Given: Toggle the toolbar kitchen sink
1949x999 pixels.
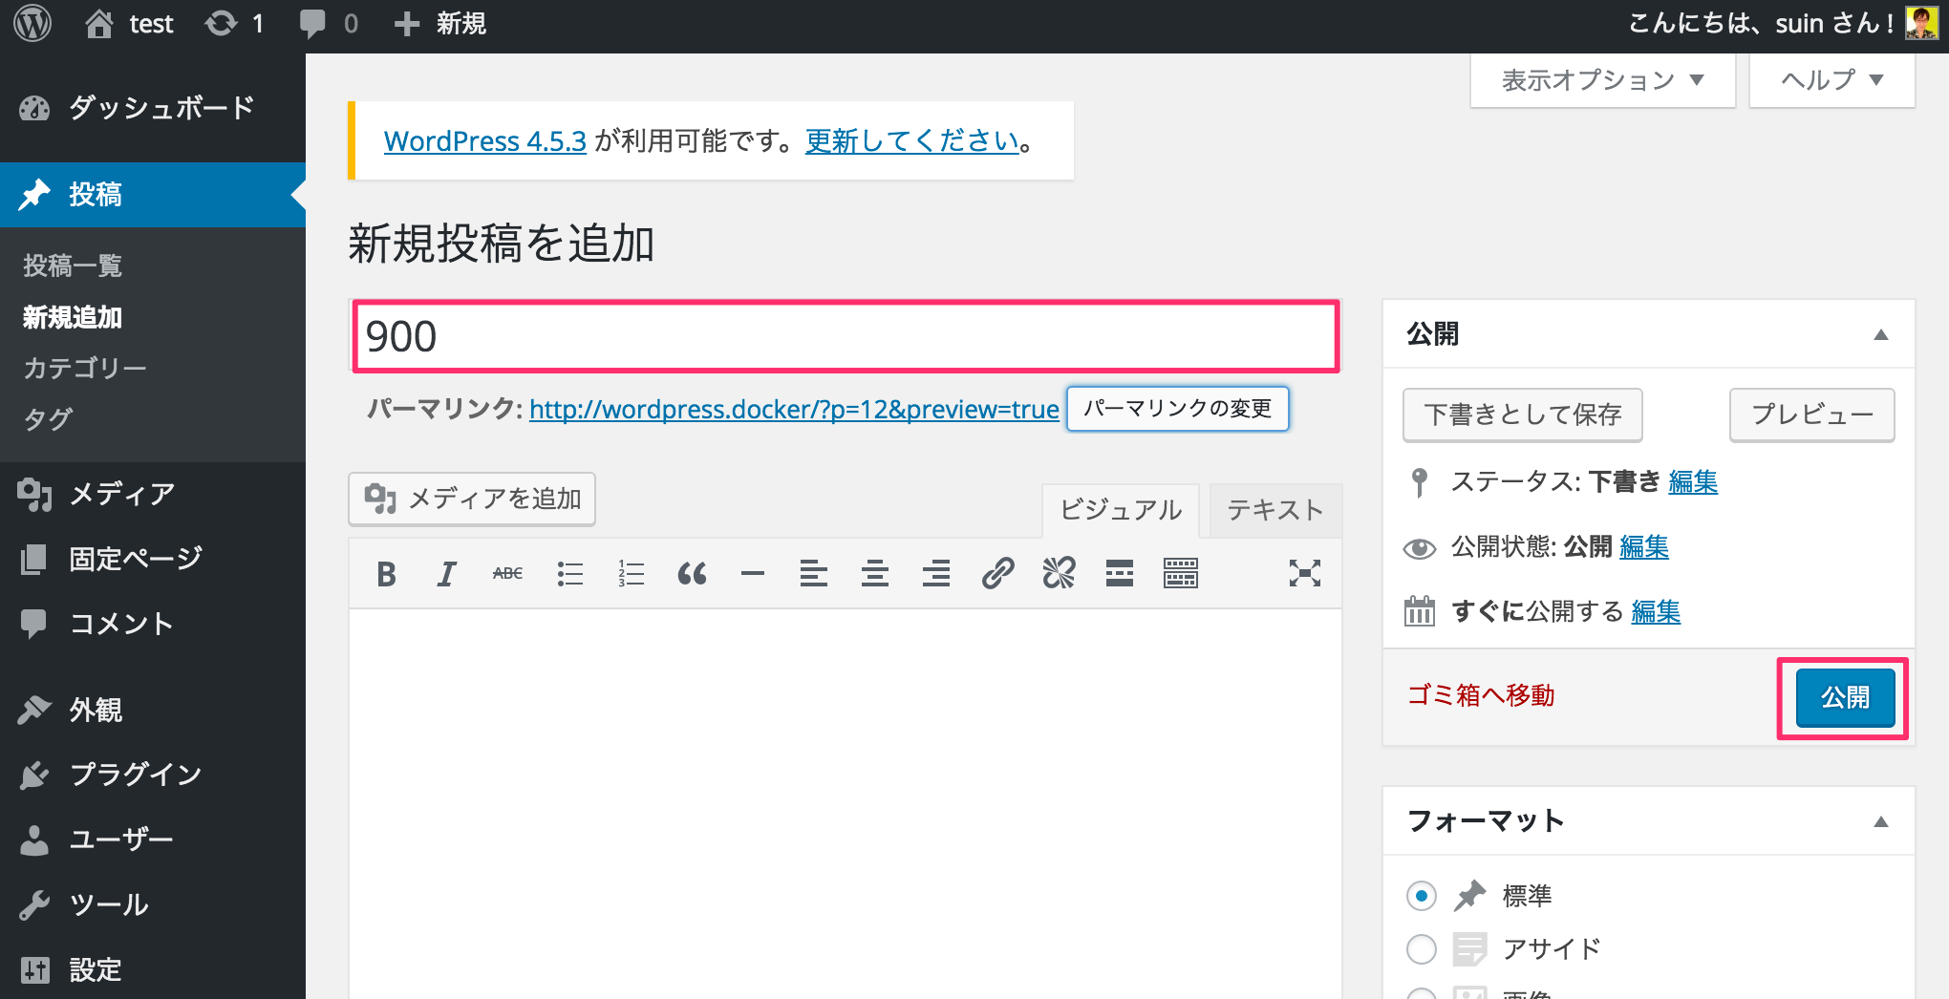Looking at the screenshot, I should [1181, 574].
